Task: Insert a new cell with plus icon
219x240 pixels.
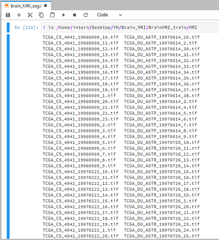Action: [x=19, y=15]
